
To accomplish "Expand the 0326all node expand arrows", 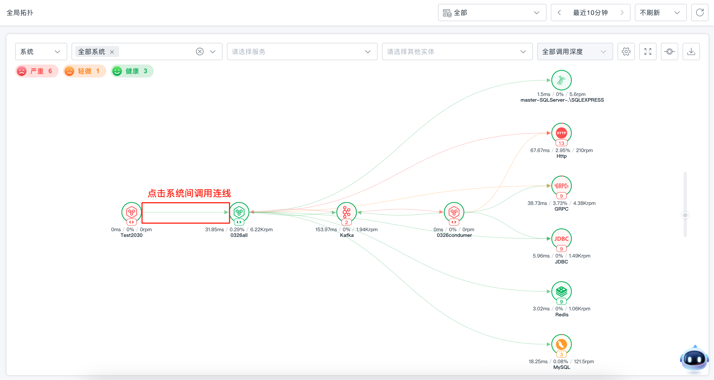I will click(239, 222).
